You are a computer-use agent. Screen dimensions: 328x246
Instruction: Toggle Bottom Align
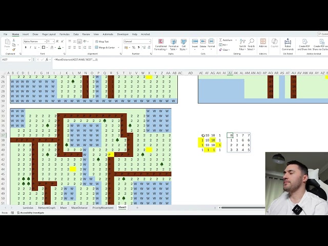tap(79, 42)
